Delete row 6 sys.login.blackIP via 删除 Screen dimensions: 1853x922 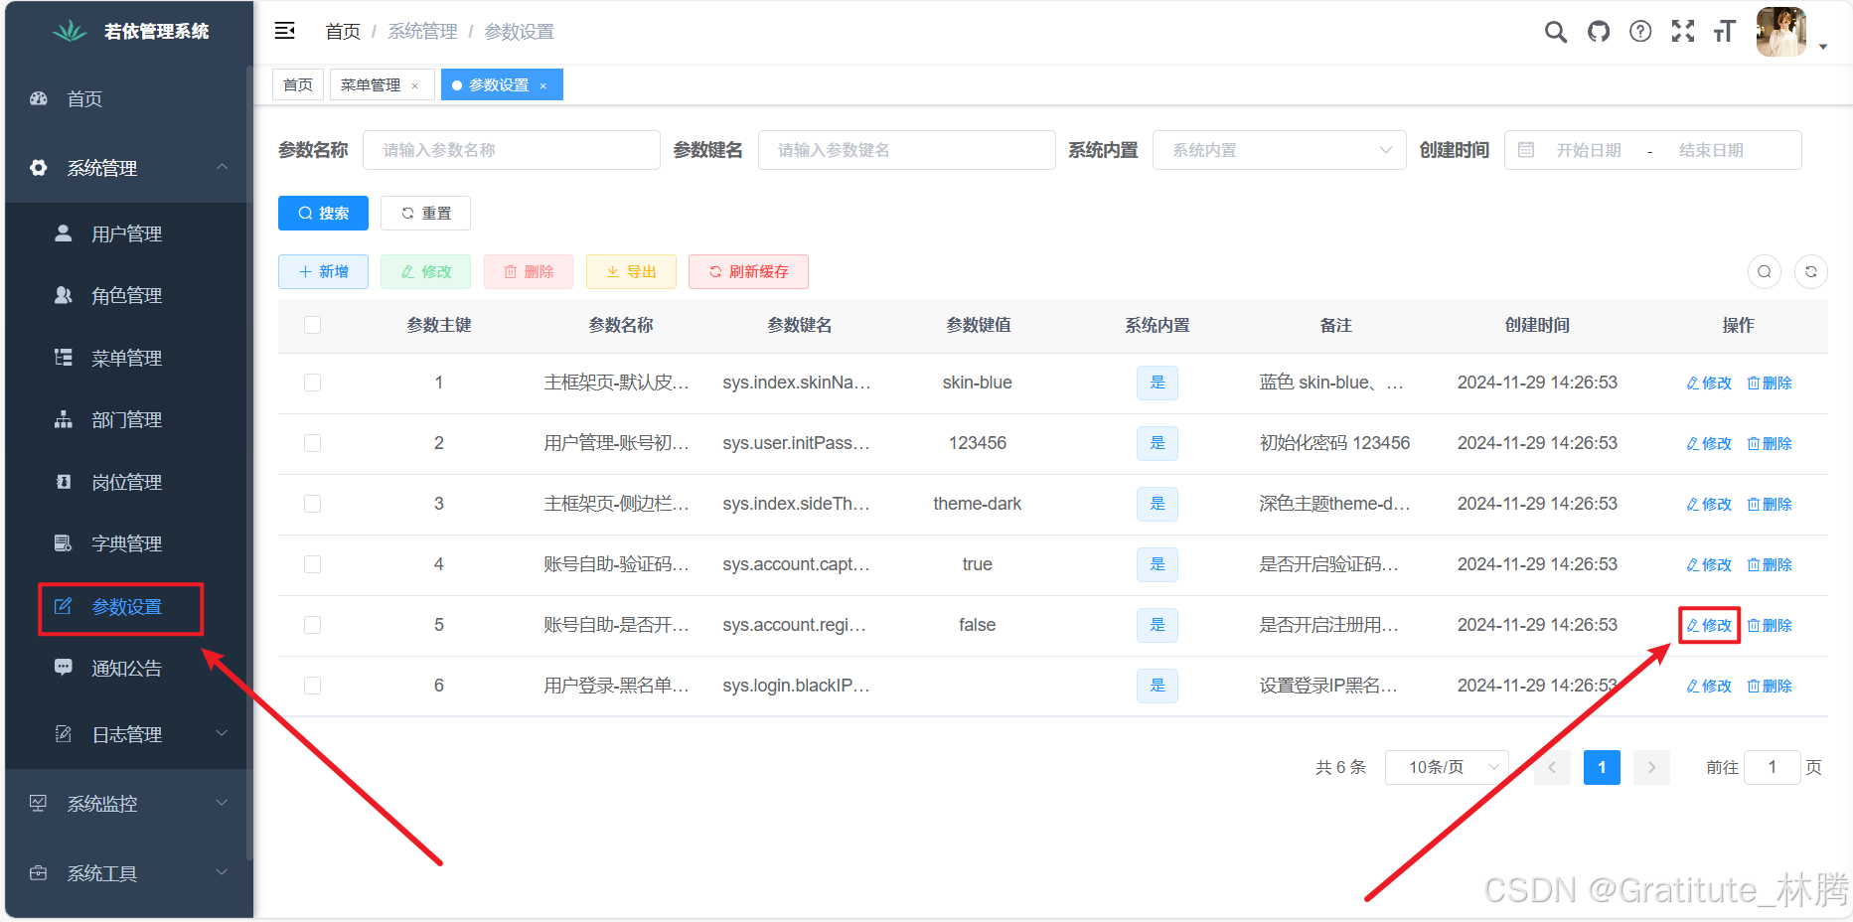point(1770,686)
